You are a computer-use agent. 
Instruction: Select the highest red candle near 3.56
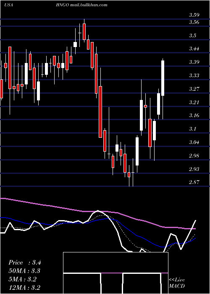pyautogui.click(x=84, y=31)
